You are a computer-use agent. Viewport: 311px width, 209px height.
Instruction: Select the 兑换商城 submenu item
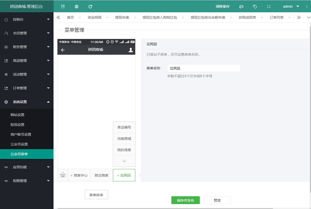pyautogui.click(x=124, y=139)
